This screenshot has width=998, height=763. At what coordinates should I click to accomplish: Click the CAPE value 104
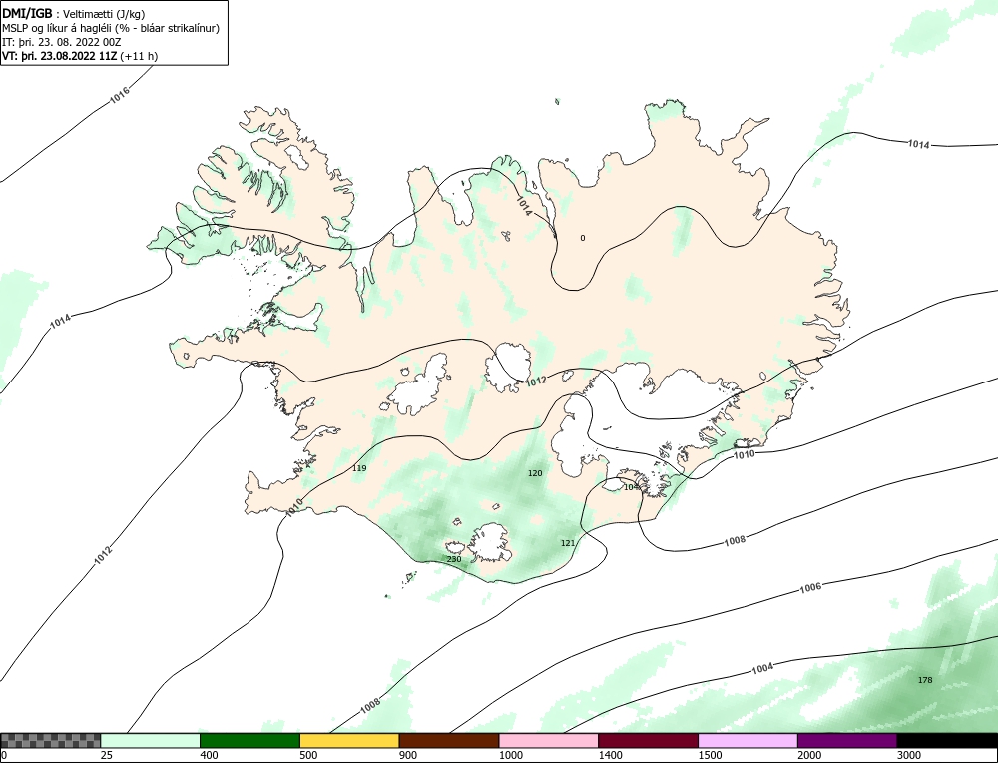point(631,487)
